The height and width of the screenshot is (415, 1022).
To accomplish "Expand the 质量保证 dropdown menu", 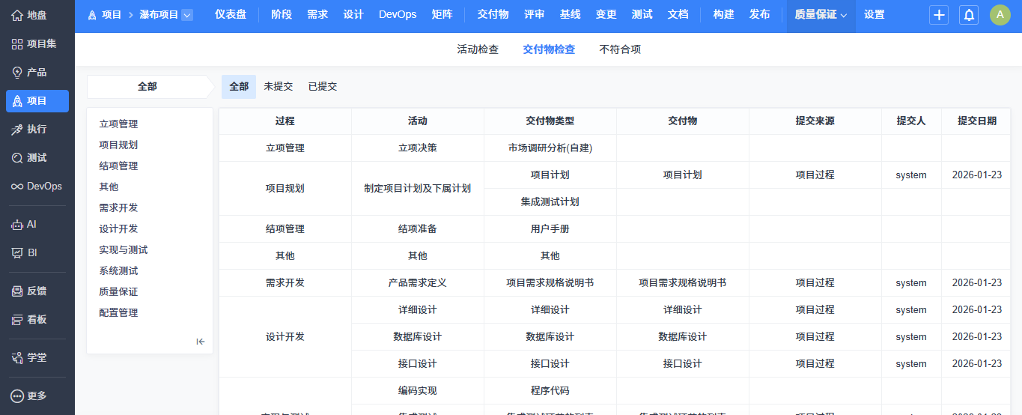I will (821, 14).
